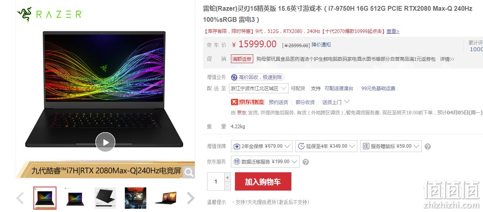The width and height of the screenshot is (483, 212).
Task: Click the 高价回收 recycle icon
Action: [234, 77]
